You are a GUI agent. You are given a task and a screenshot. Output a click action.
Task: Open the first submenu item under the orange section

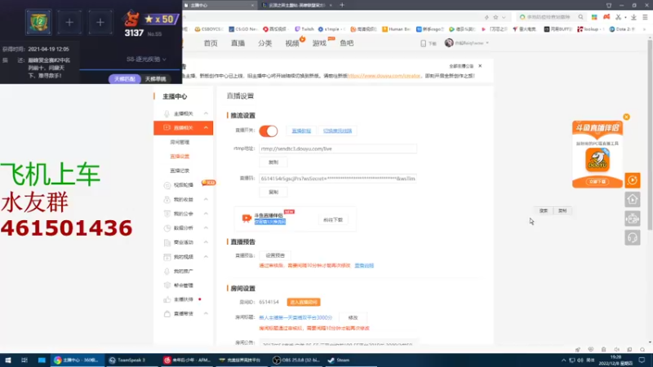(x=180, y=142)
